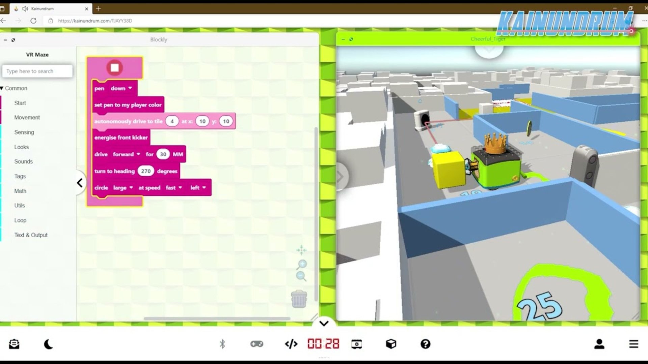Click the gamepad/controller icon
648x364 pixels.
[256, 343]
